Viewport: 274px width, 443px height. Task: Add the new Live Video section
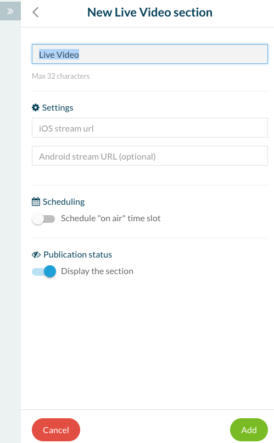tap(249, 430)
